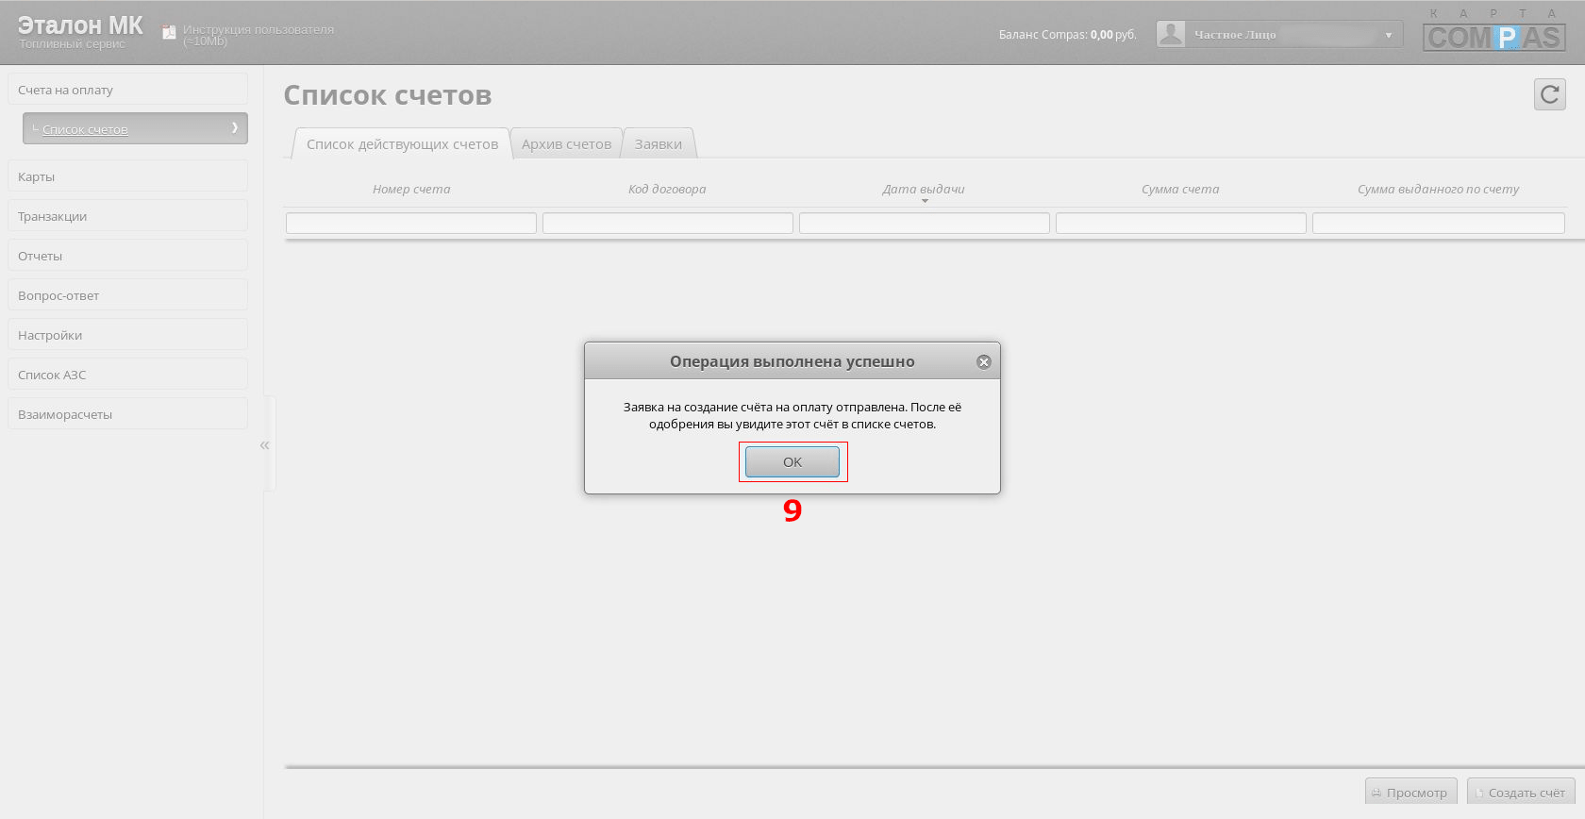Click Номер счета filter field

[x=411, y=223]
